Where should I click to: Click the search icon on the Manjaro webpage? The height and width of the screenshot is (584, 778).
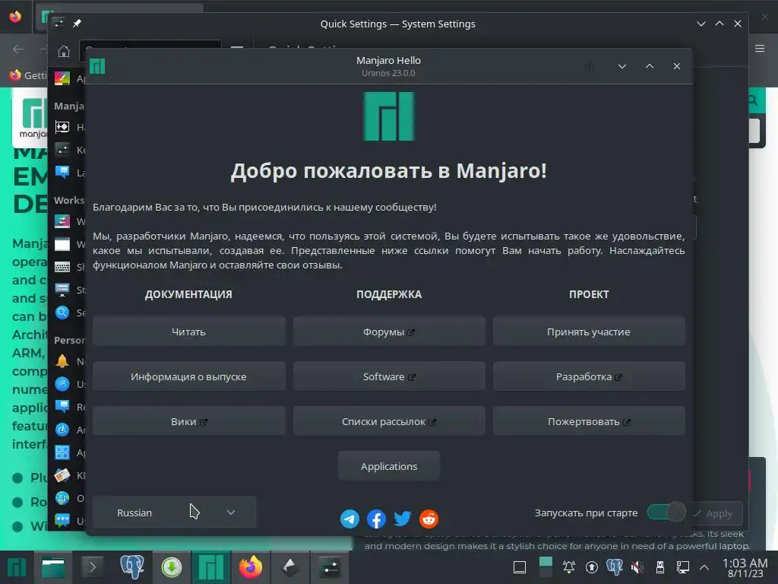(753, 100)
